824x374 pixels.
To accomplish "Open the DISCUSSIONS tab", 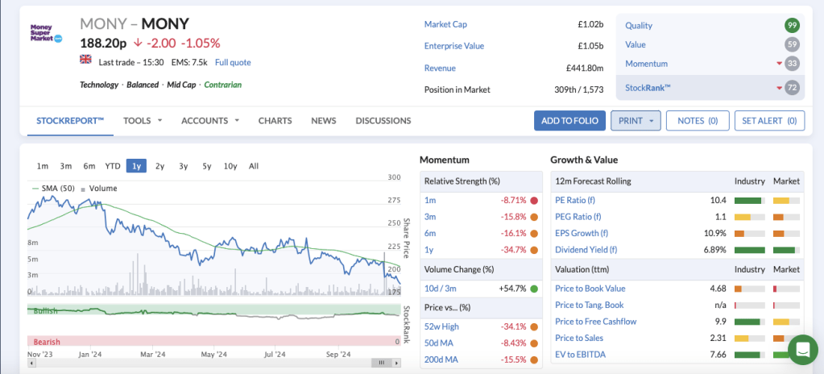I will 383,121.
